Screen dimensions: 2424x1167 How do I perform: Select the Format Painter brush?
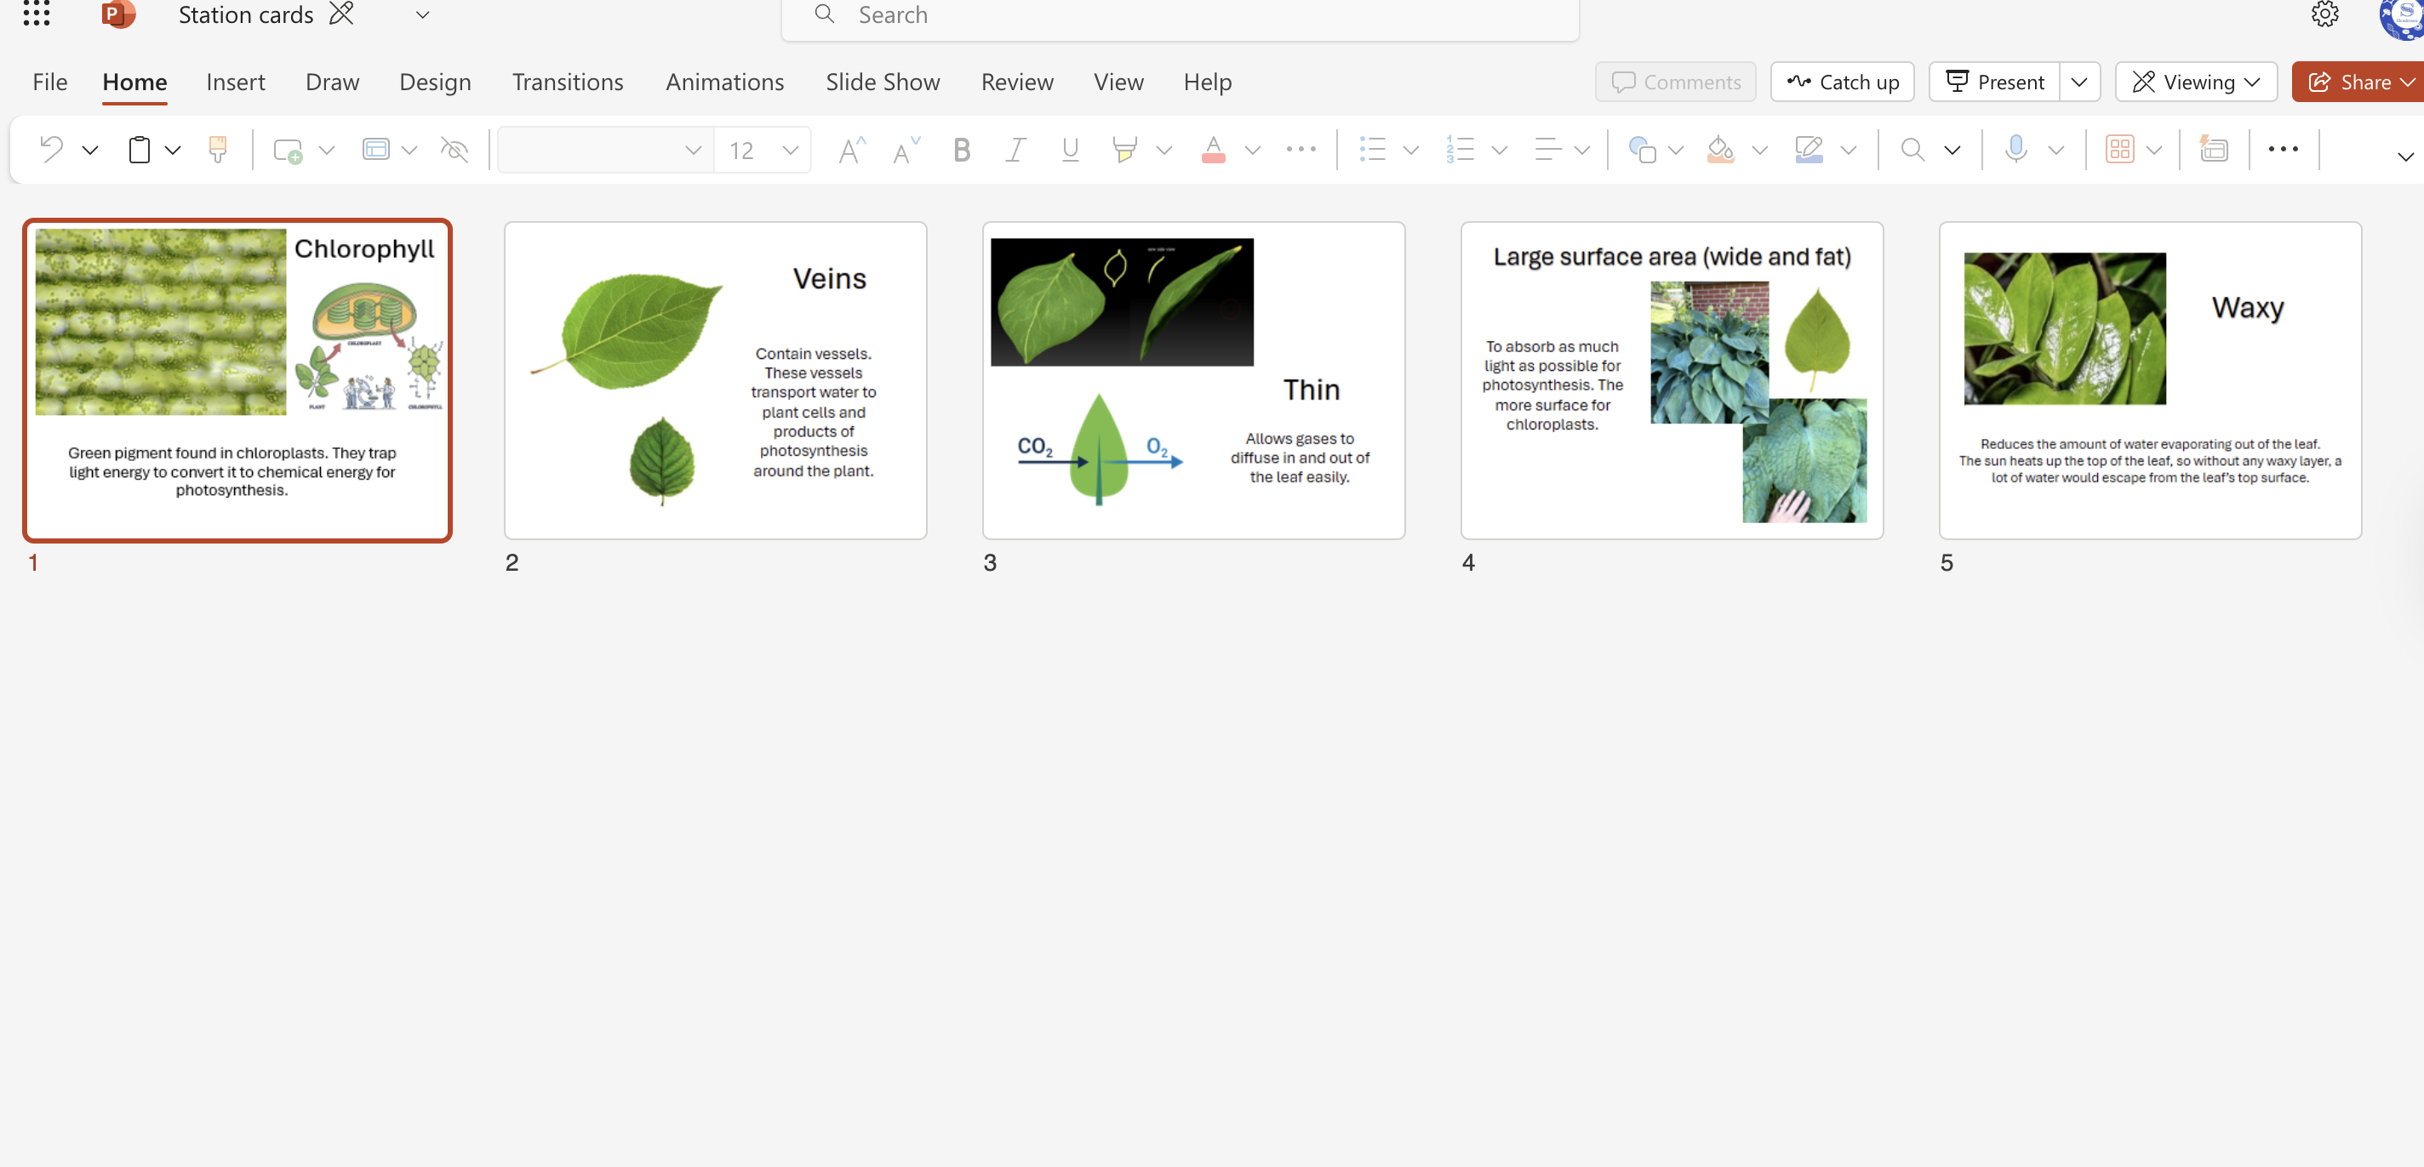(217, 149)
